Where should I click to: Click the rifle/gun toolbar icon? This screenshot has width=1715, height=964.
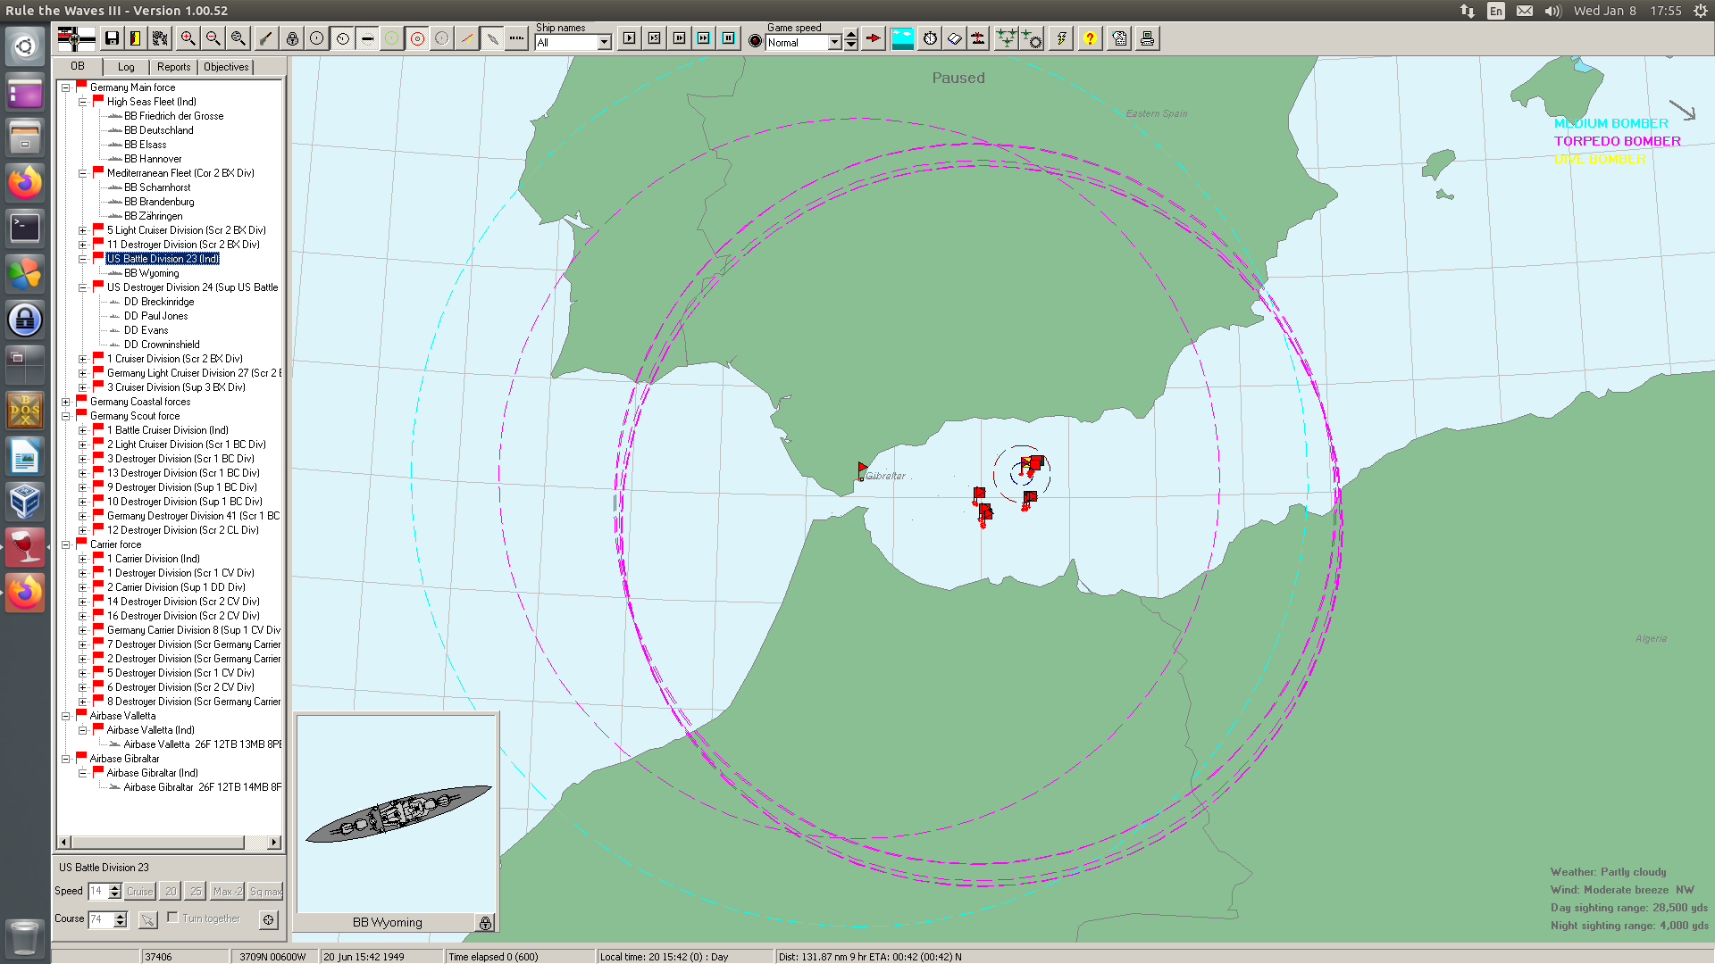point(265,38)
